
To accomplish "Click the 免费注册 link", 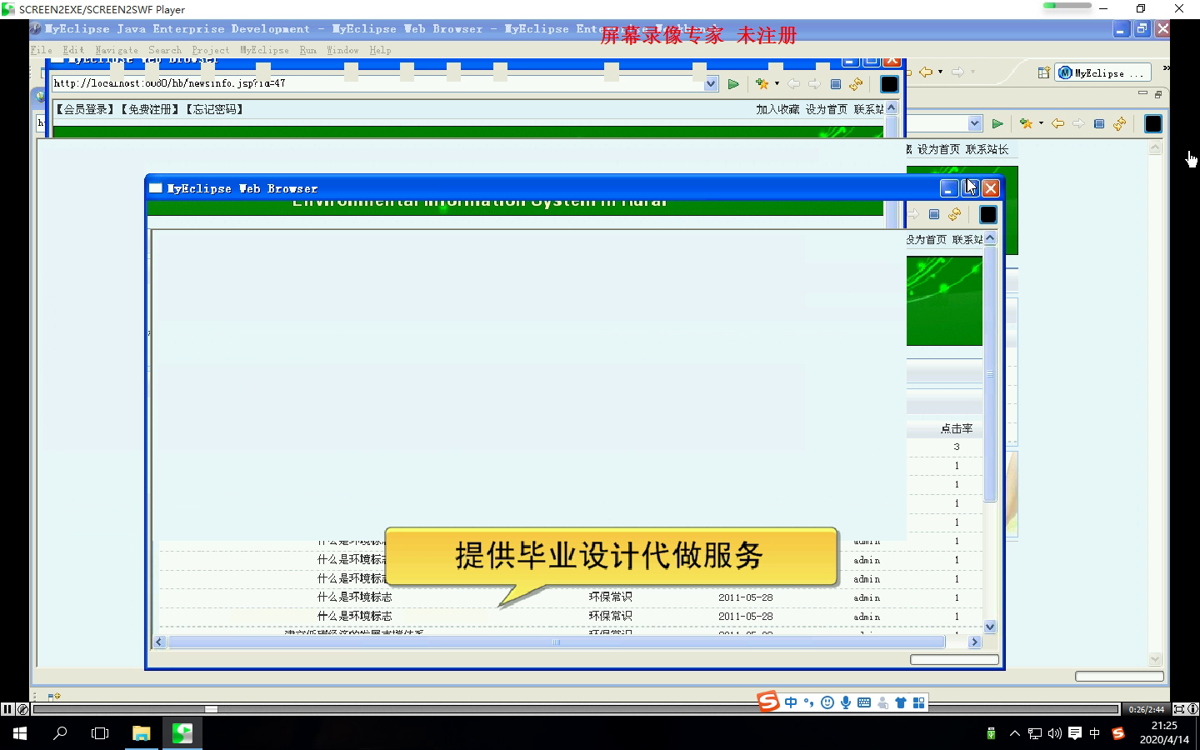I will click(150, 109).
